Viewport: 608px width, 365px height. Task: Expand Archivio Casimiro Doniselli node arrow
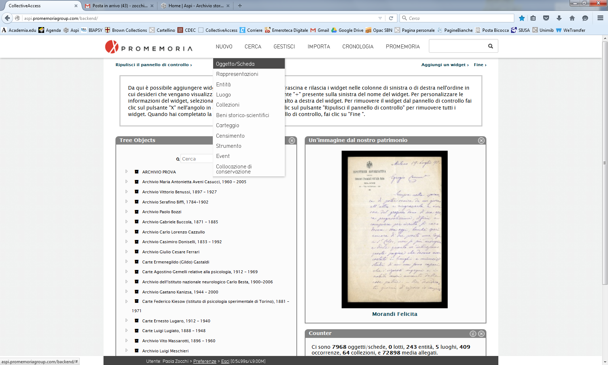pos(126,241)
